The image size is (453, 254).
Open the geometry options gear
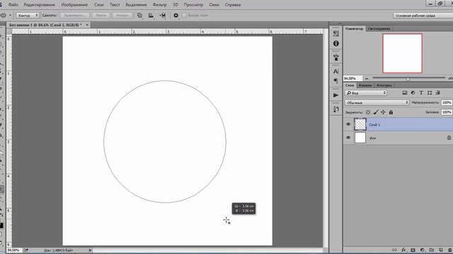point(176,16)
